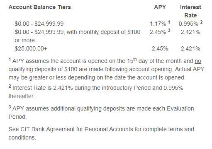The image size is (212, 149).
Task: Click footnote marker 3 beside 2.45%
Action: point(169,30)
